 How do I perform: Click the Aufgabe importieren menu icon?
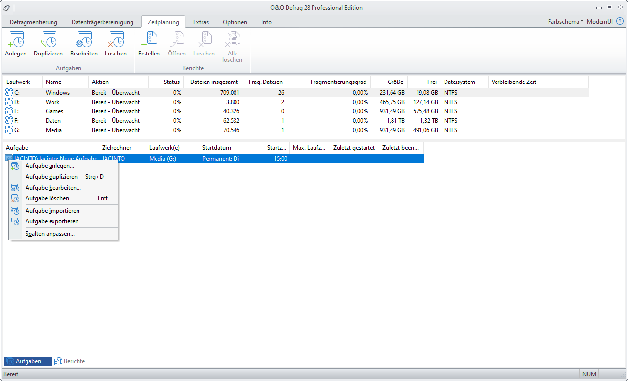tap(15, 211)
